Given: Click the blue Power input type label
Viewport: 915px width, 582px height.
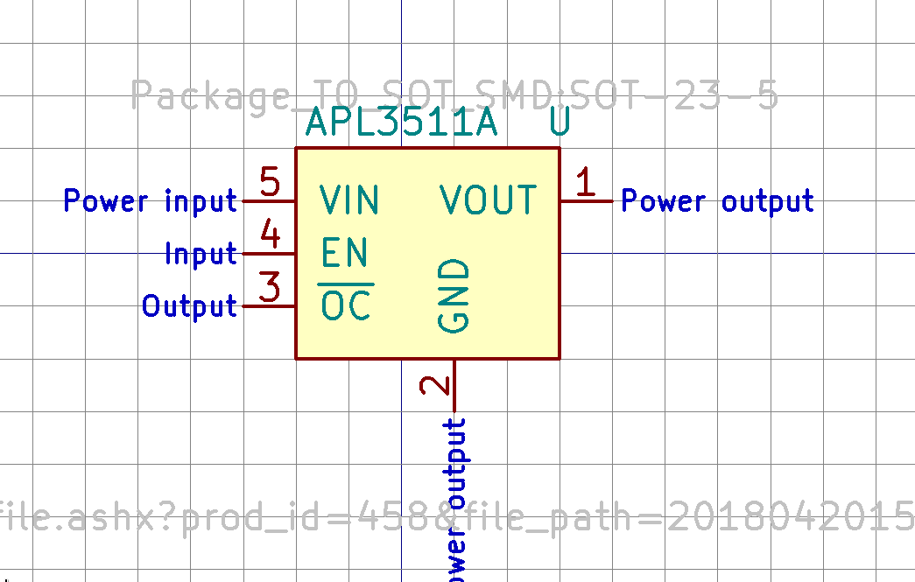Looking at the screenshot, I should coord(150,201).
